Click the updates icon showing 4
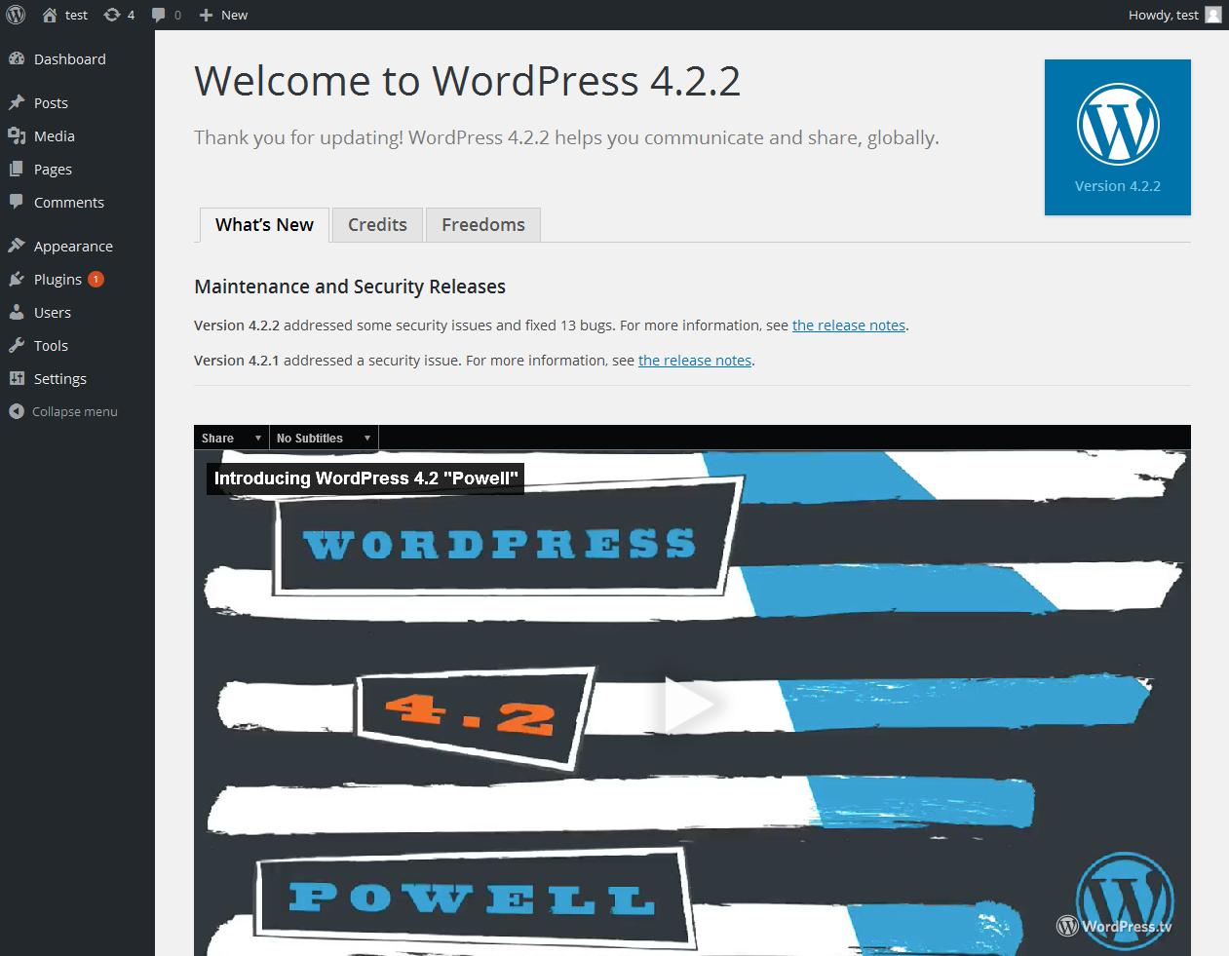This screenshot has width=1229, height=956. (112, 15)
